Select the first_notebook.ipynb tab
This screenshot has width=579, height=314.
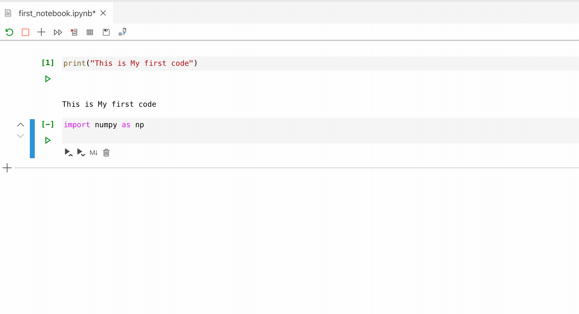pos(57,13)
